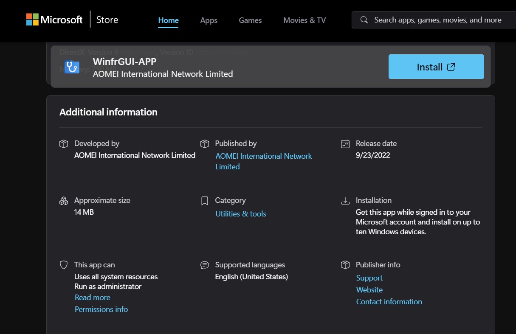
Task: Click the Run as administrator text
Action: click(108, 286)
